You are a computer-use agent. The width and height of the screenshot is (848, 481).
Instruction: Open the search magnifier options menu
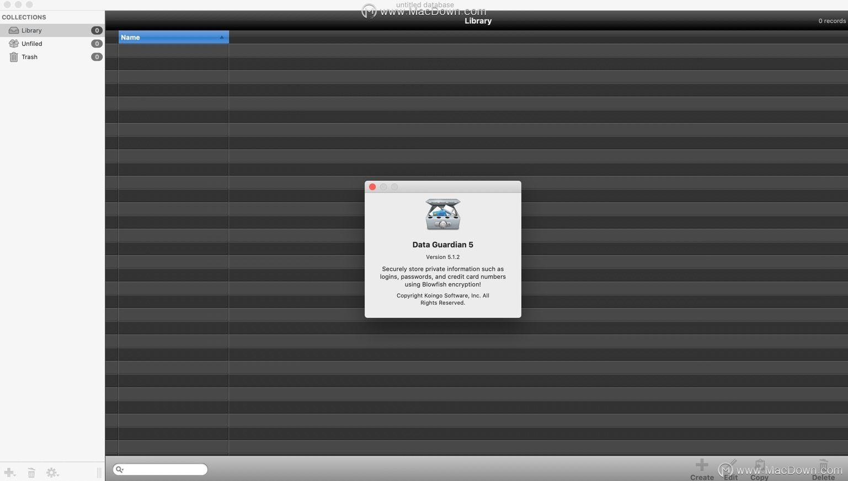[119, 469]
